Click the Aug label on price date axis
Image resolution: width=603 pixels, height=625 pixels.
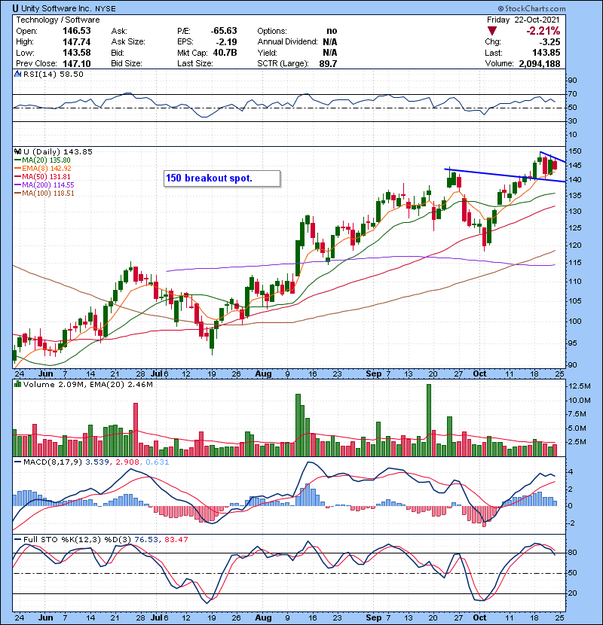[x=263, y=374]
